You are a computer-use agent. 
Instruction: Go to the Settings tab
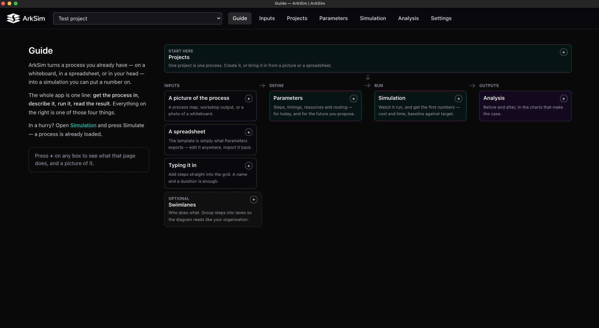441,19
